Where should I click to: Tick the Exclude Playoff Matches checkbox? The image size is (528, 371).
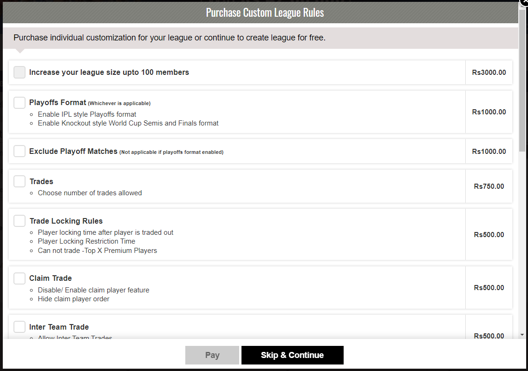click(20, 151)
